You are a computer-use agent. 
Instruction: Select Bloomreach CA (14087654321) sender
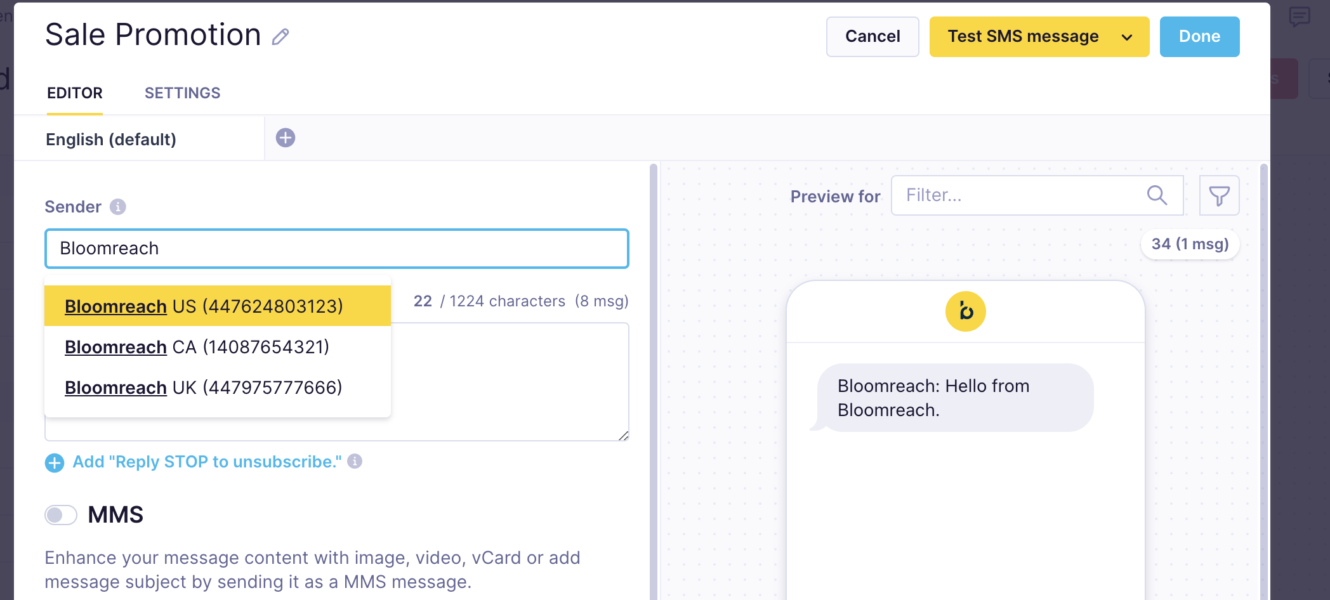click(x=218, y=346)
